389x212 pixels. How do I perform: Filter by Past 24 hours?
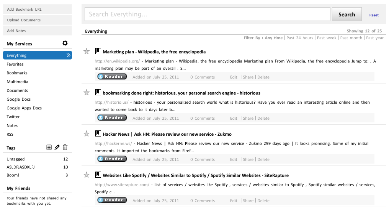pyautogui.click(x=300, y=38)
